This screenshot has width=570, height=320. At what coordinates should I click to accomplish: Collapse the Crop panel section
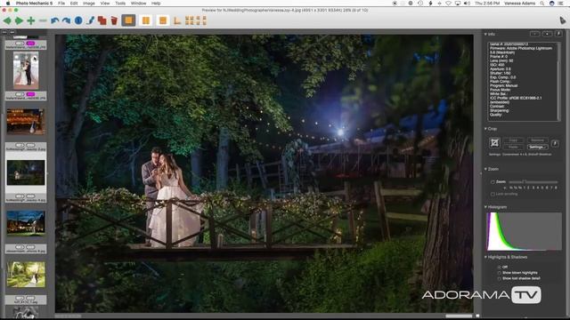click(485, 129)
